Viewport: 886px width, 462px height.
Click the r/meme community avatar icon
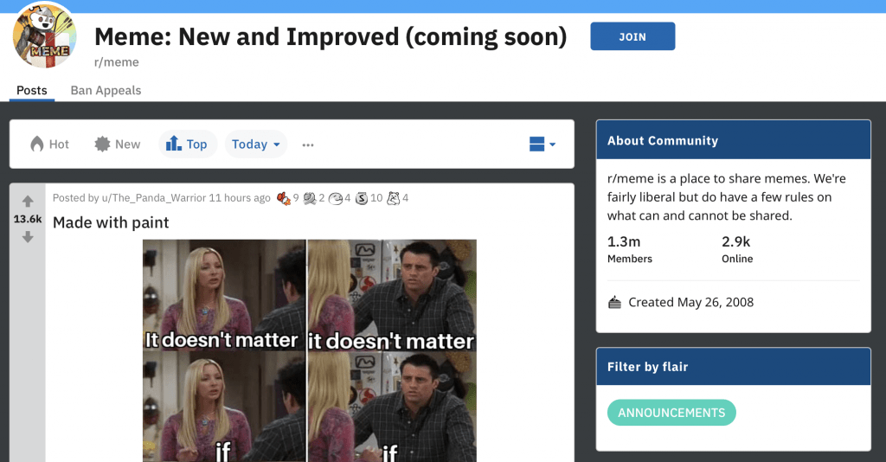coord(45,35)
